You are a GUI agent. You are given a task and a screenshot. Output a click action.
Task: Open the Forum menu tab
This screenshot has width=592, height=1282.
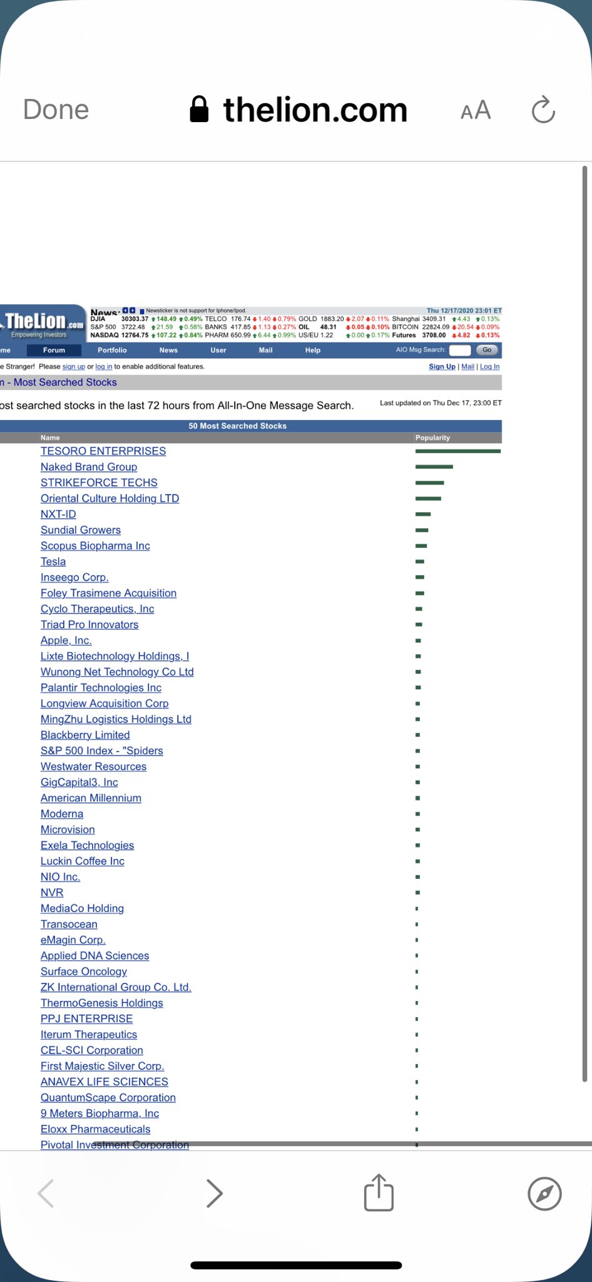(x=54, y=350)
